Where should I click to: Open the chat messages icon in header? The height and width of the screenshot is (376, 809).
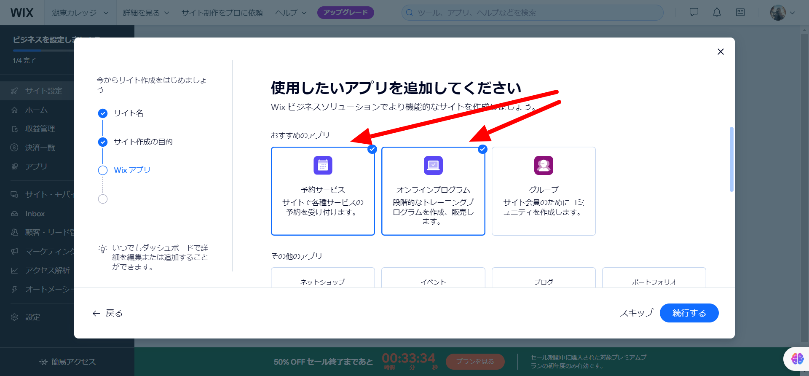(x=694, y=12)
